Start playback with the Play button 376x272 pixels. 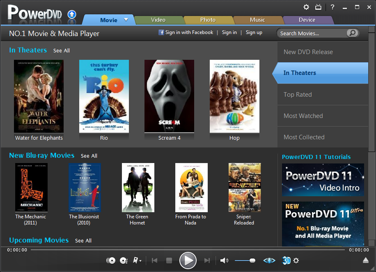click(x=188, y=261)
